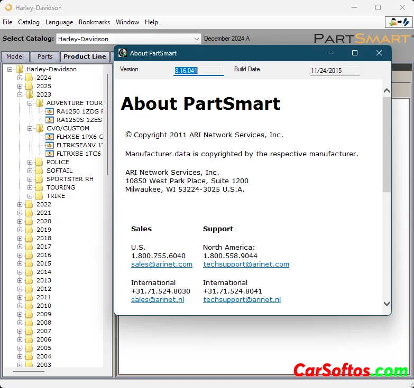Click the Harley-Davidson root folder icon
Screen dimensions: 414x388
pyautogui.click(x=20, y=69)
